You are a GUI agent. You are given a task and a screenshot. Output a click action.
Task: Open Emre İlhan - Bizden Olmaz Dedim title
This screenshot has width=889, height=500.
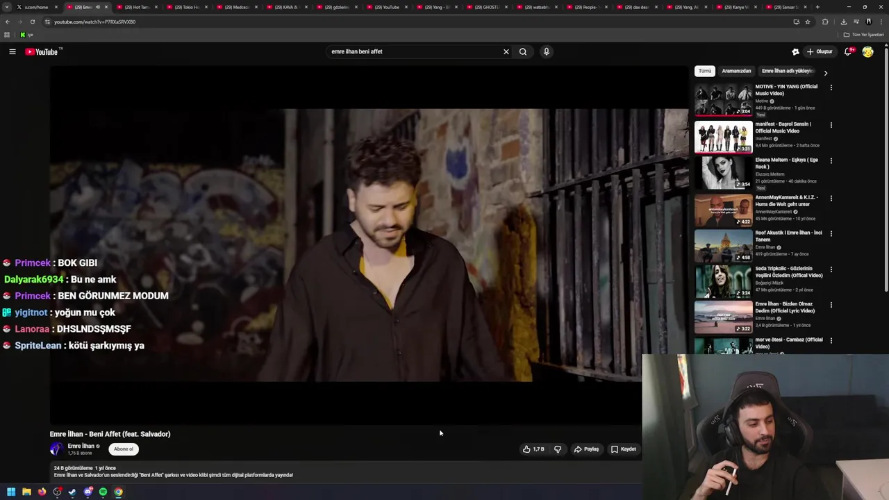point(785,308)
